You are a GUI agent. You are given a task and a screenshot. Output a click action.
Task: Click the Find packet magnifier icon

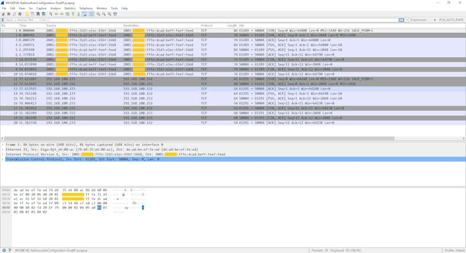coord(51,14)
